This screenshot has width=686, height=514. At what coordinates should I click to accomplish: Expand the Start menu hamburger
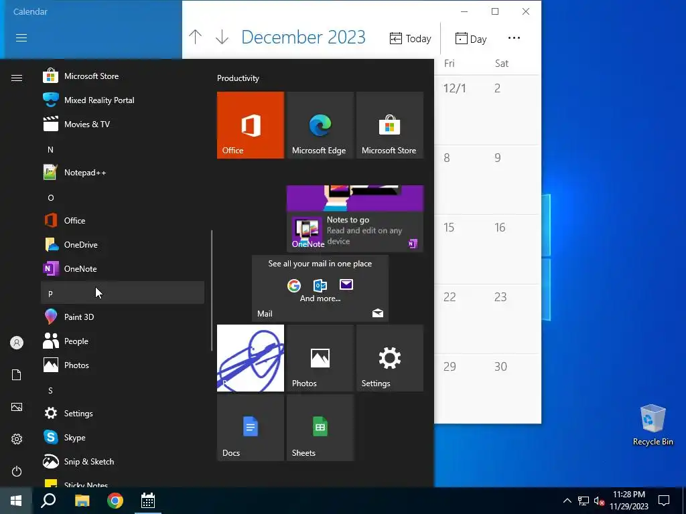point(17,78)
